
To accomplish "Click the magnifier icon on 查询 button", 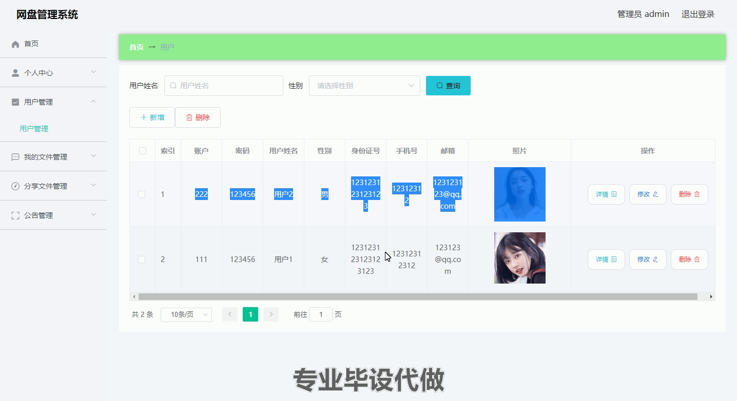I will pos(440,86).
